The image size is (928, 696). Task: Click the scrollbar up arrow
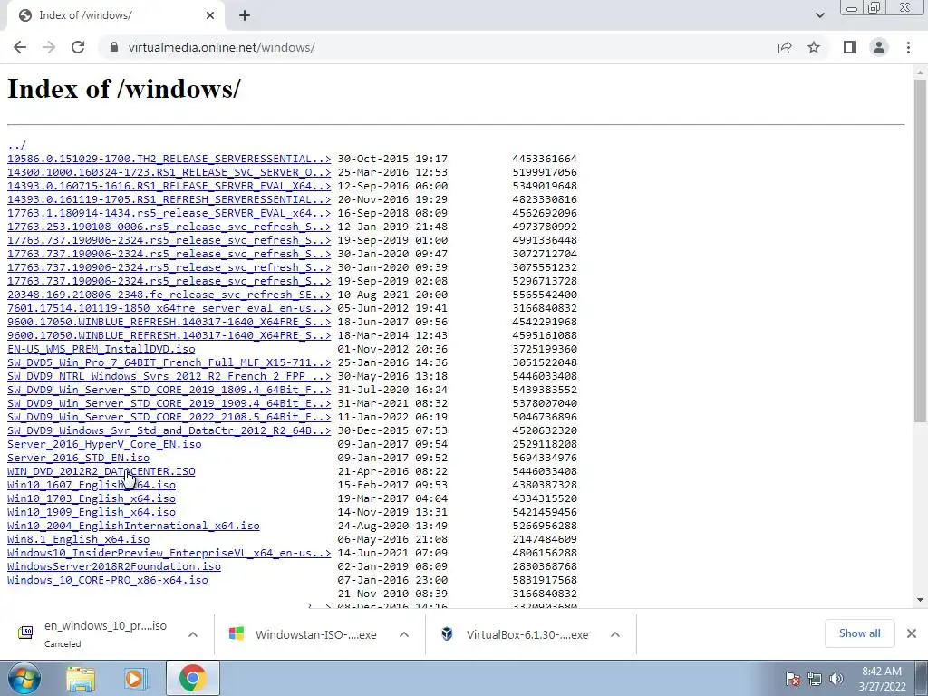[920, 72]
